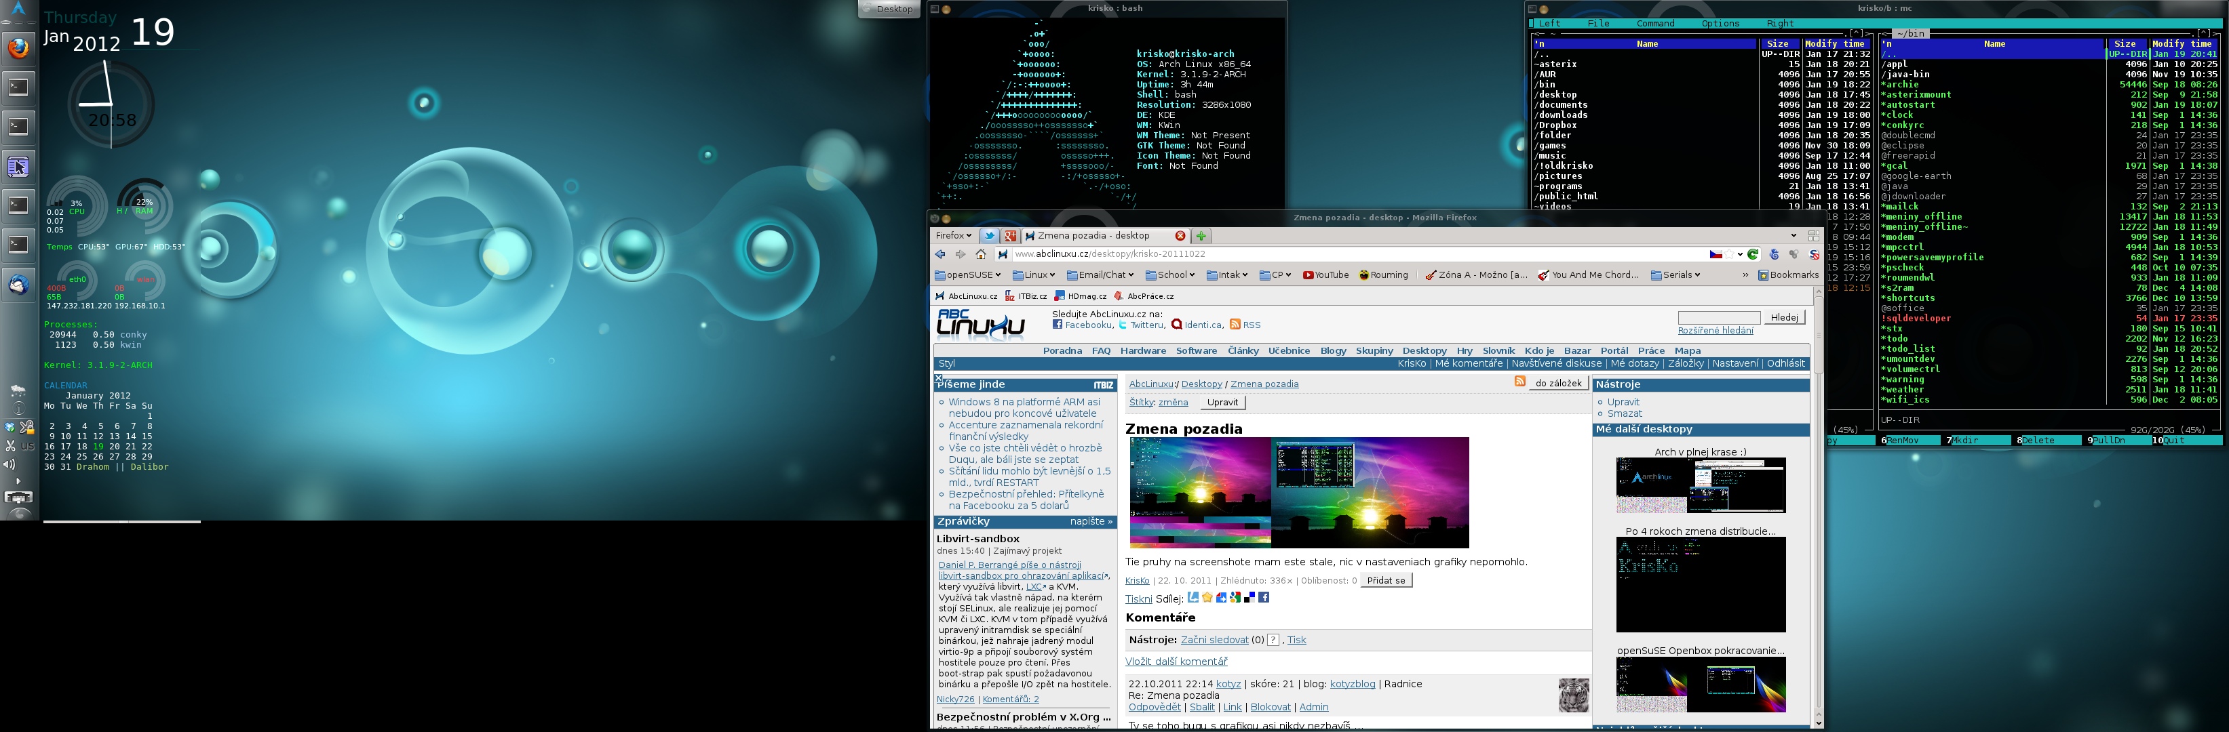Show more bookmarks with the chevron
Image resolution: width=2229 pixels, height=732 pixels.
(x=1745, y=274)
